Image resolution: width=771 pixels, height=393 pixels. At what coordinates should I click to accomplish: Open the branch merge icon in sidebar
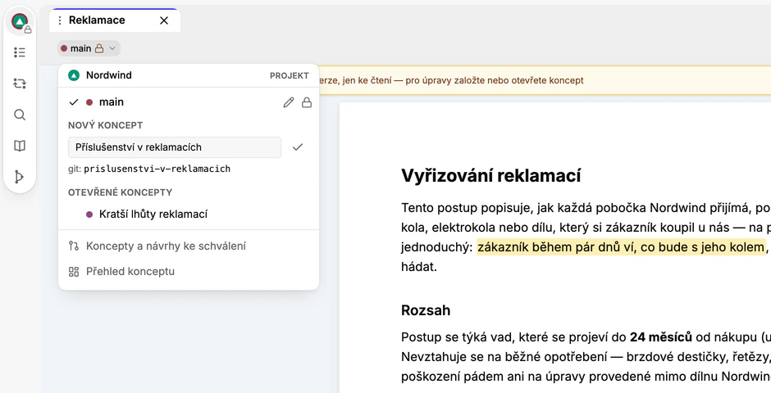[20, 177]
